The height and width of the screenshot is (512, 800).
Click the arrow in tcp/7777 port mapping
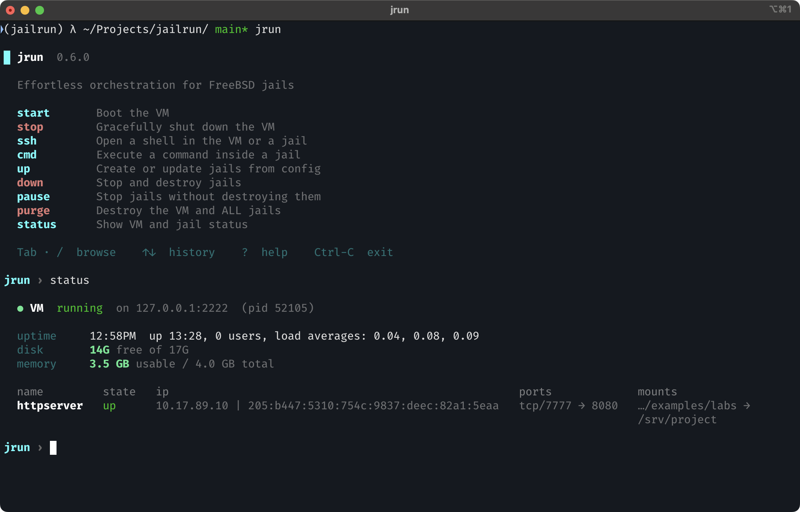[582, 406]
